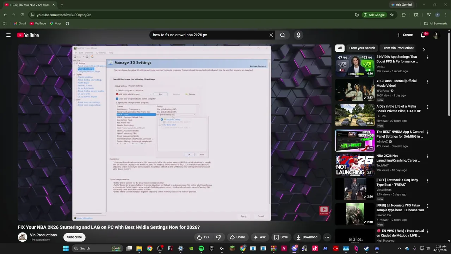
Task: Select From Vin Productions chip
Action: [x=398, y=48]
